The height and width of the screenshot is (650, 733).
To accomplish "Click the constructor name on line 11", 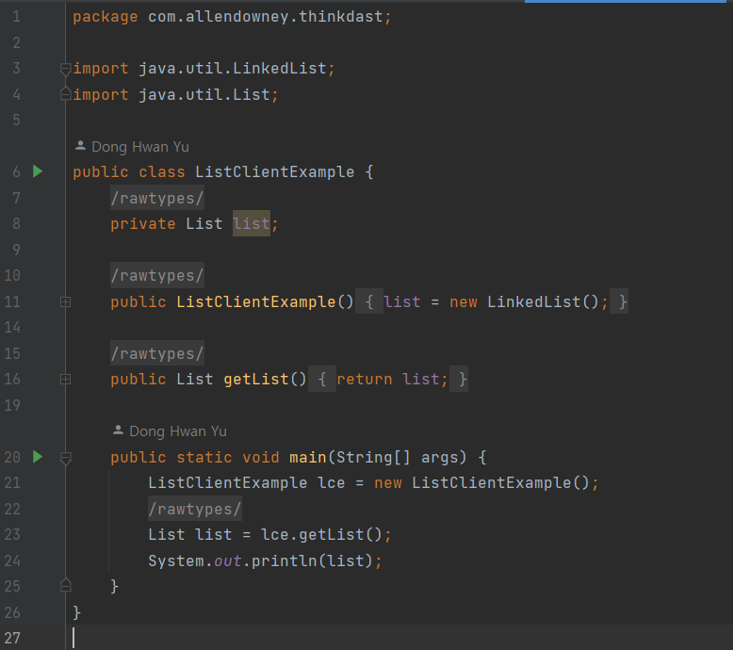I will click(x=256, y=301).
